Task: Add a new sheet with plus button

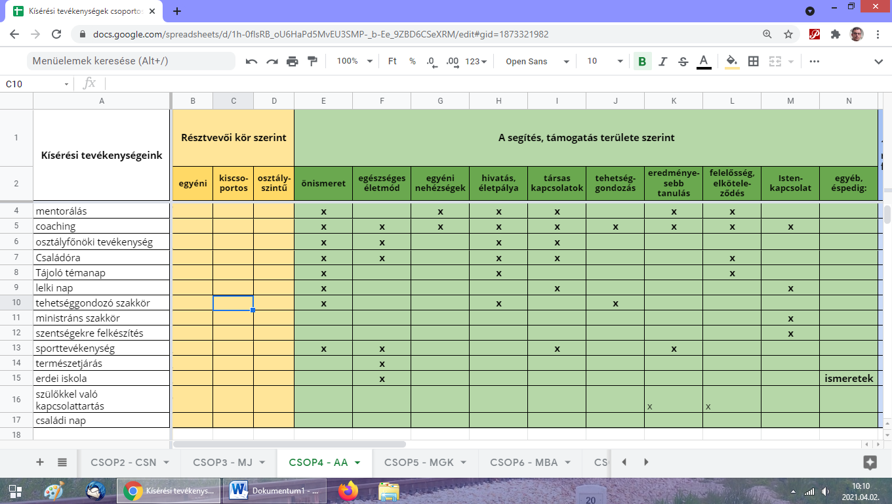Action: coord(40,462)
